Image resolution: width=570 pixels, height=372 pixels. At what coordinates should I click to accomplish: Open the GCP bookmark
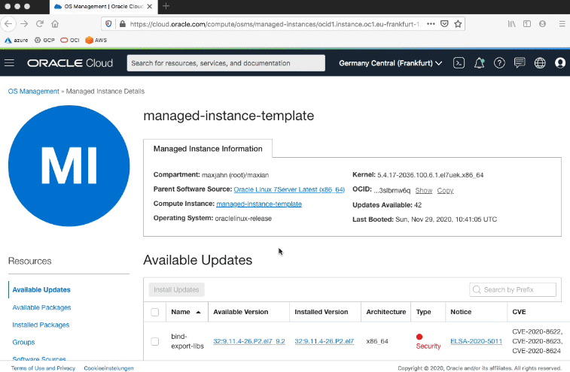click(44, 41)
